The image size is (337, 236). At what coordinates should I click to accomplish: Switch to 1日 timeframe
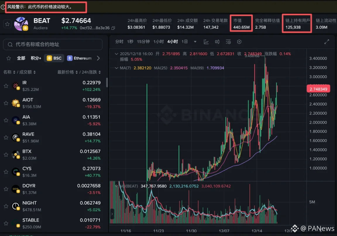point(185,42)
